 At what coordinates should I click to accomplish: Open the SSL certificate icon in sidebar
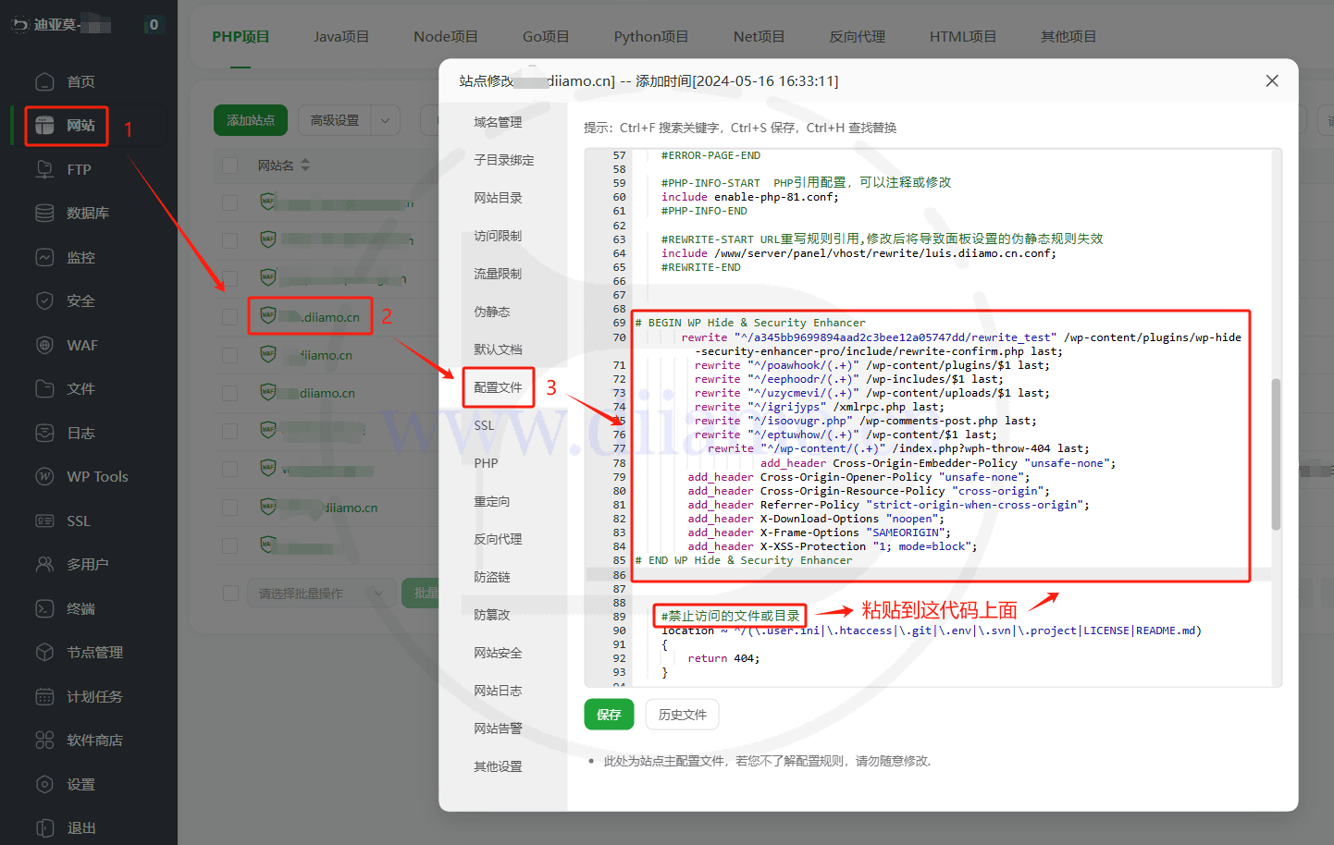pos(44,520)
